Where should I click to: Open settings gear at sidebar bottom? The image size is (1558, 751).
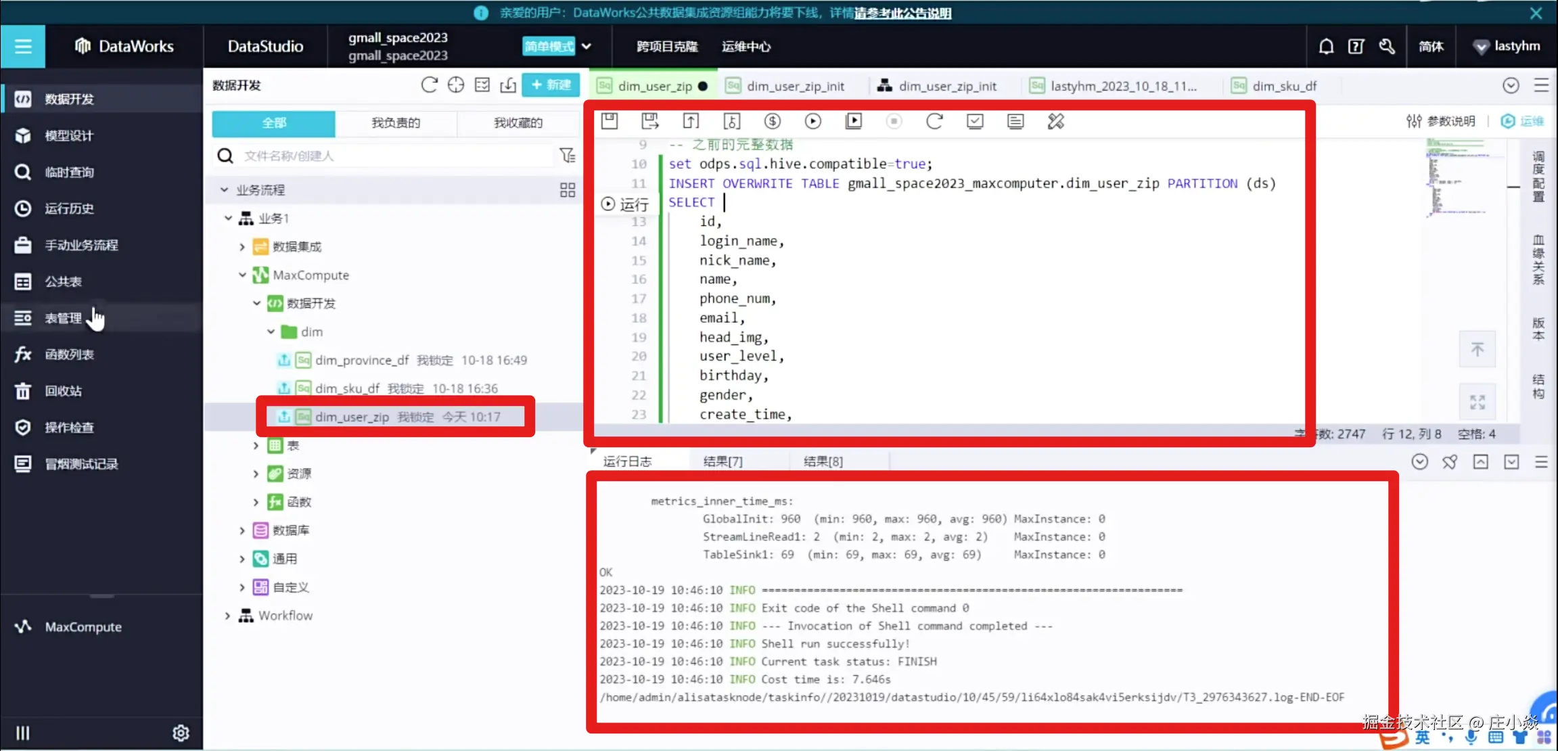pos(181,733)
